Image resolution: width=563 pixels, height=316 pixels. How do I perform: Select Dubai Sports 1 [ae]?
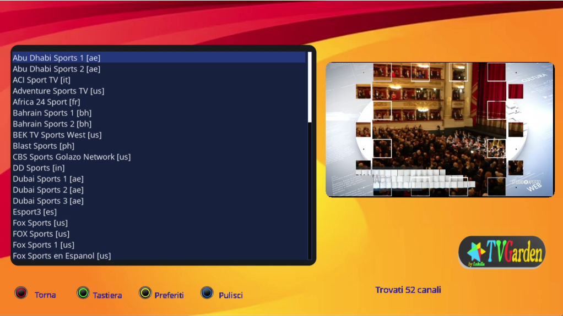(159, 179)
